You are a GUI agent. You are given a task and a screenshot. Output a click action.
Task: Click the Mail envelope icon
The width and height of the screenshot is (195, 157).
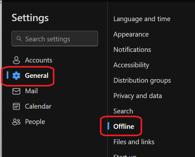16,91
